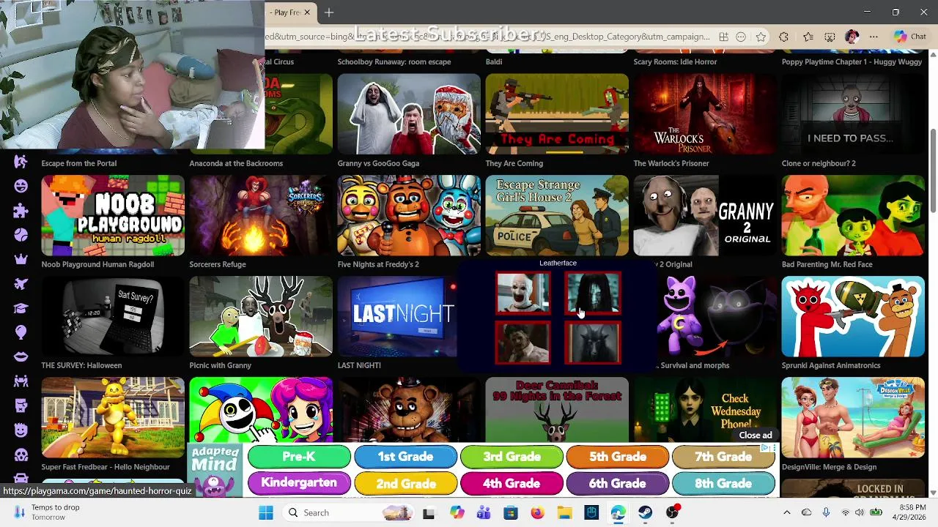
Task: Open They Are Coming game thumbnail
Action: click(557, 113)
